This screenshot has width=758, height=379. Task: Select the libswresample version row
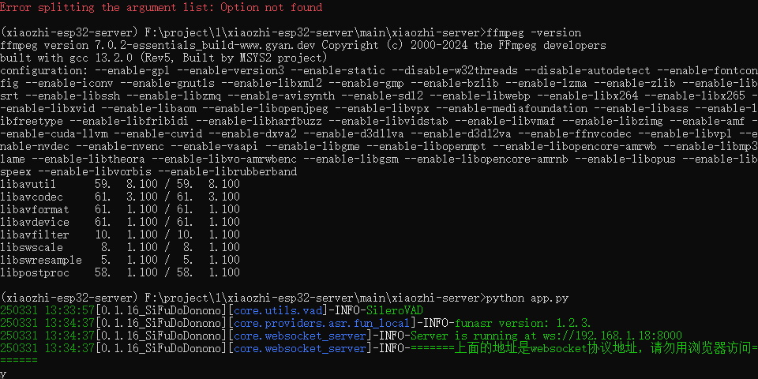[x=120, y=260]
